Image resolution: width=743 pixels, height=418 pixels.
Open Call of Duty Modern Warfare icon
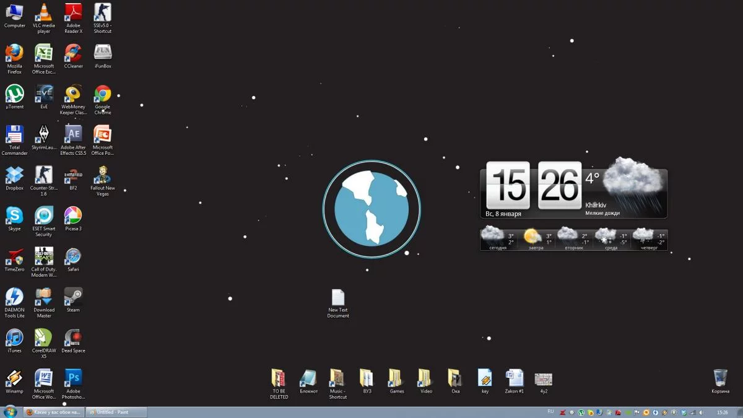pos(43,263)
